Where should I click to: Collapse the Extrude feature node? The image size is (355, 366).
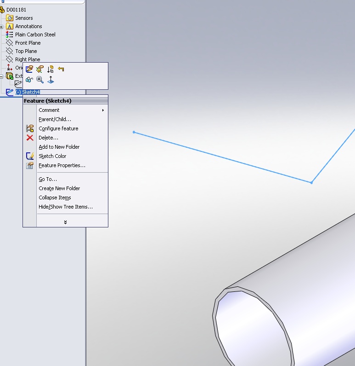coord(1,76)
